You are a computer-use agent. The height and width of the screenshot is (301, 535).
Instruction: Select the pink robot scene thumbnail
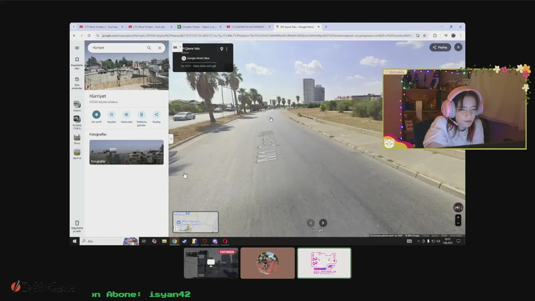click(x=324, y=263)
